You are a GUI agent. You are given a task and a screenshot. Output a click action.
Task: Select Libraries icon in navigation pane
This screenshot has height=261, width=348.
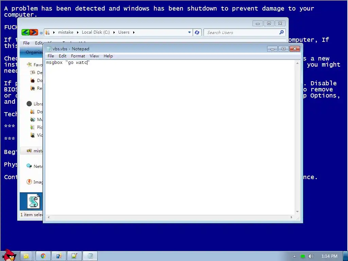[29, 104]
